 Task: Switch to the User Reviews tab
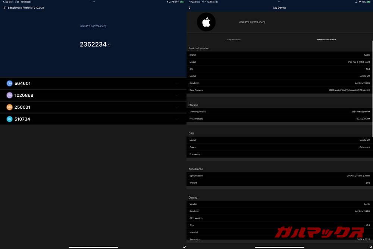coord(233,40)
